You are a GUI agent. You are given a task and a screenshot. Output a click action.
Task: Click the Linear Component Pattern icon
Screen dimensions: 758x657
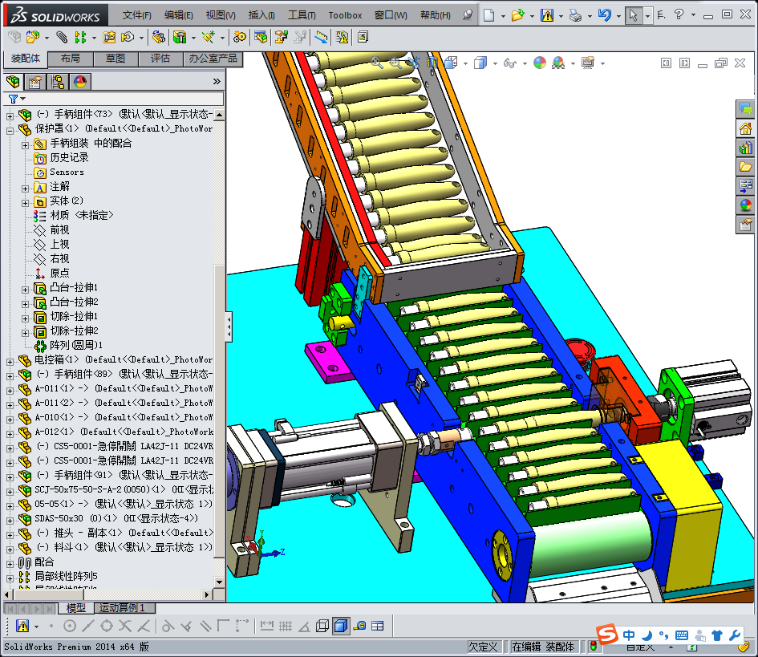tap(80, 37)
